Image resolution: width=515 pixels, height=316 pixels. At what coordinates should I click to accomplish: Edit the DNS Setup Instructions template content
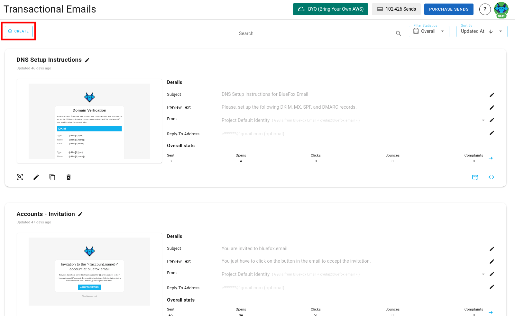click(x=36, y=177)
